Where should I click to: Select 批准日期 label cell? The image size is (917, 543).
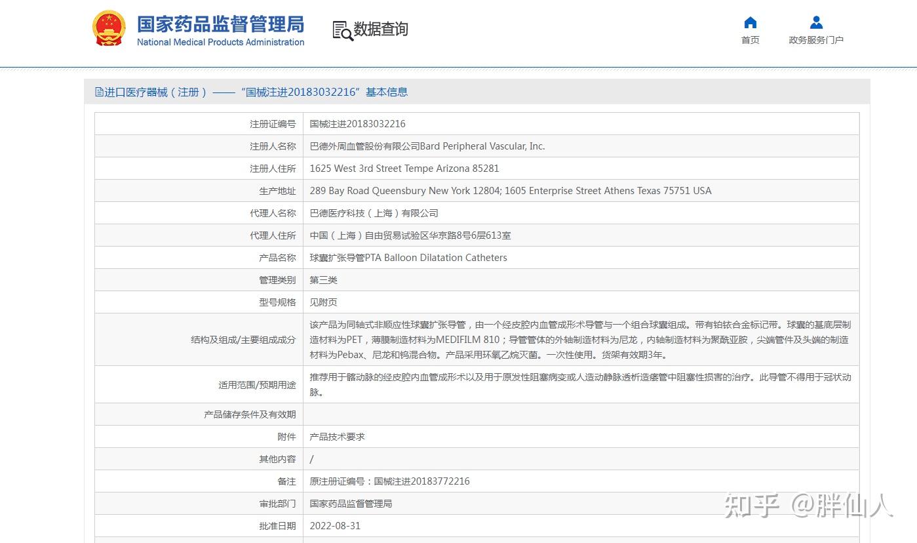pyautogui.click(x=199, y=526)
